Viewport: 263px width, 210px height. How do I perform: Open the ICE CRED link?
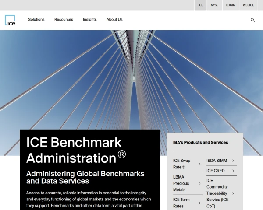tap(216, 171)
